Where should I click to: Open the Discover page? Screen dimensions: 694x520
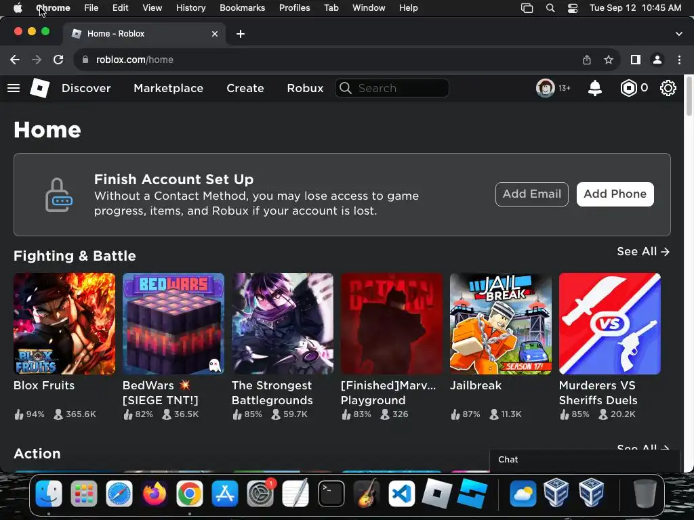pos(86,88)
